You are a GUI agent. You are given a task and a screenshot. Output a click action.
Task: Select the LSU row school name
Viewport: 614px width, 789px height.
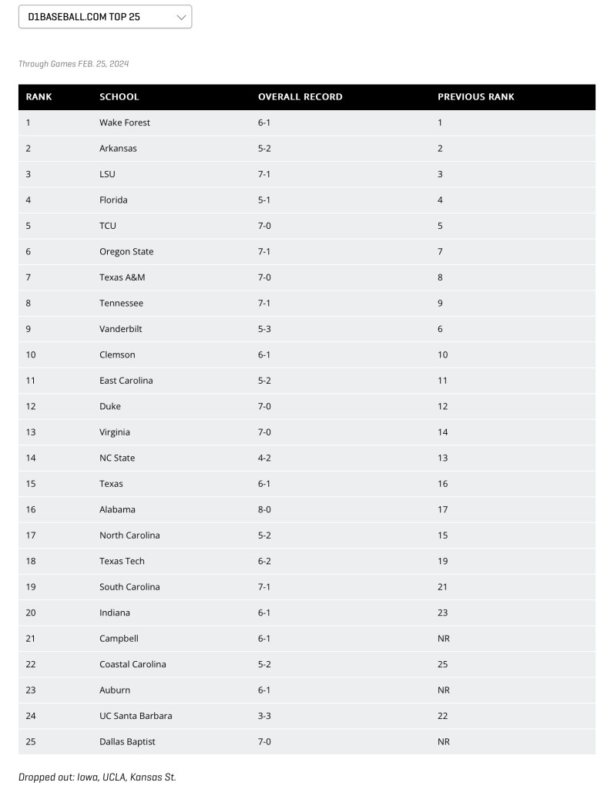107,174
